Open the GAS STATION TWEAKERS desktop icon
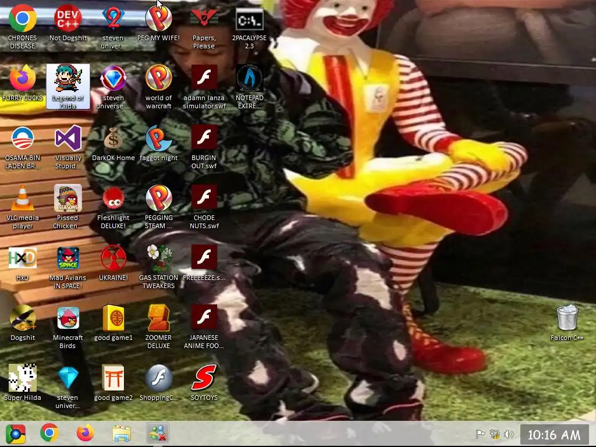The height and width of the screenshot is (447, 596). pyautogui.click(x=158, y=258)
